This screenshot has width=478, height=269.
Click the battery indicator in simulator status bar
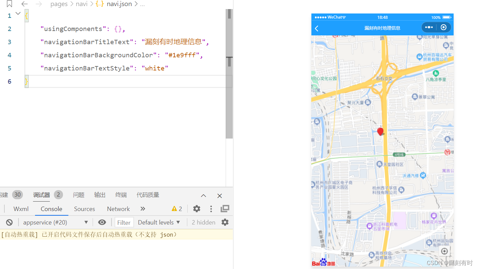[447, 17]
